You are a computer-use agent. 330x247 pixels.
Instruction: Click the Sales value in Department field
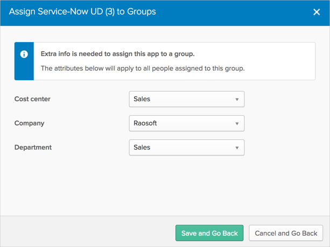(x=142, y=147)
